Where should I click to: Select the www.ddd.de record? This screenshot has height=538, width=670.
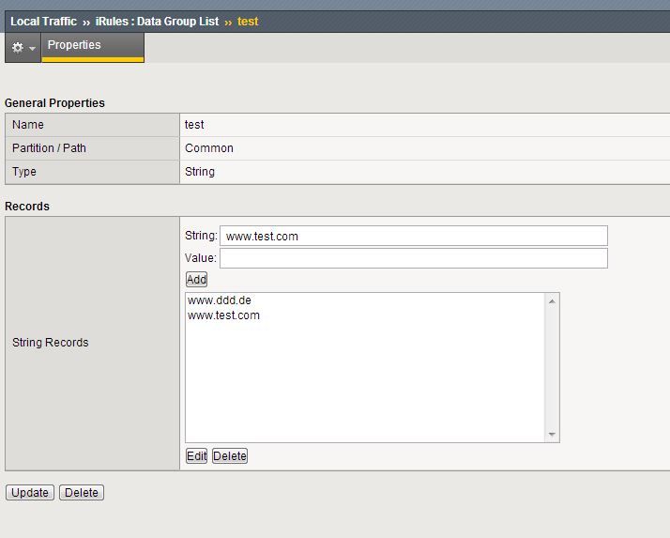pyautogui.click(x=220, y=300)
